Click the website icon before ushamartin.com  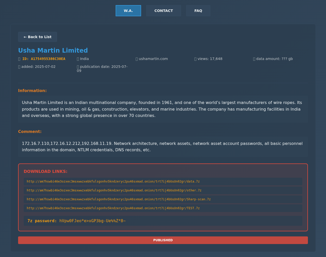click(137, 59)
